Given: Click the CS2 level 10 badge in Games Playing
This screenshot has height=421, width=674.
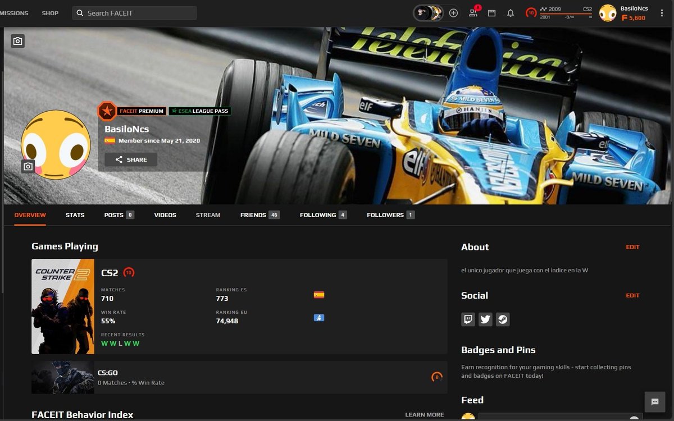Looking at the screenshot, I should point(129,273).
